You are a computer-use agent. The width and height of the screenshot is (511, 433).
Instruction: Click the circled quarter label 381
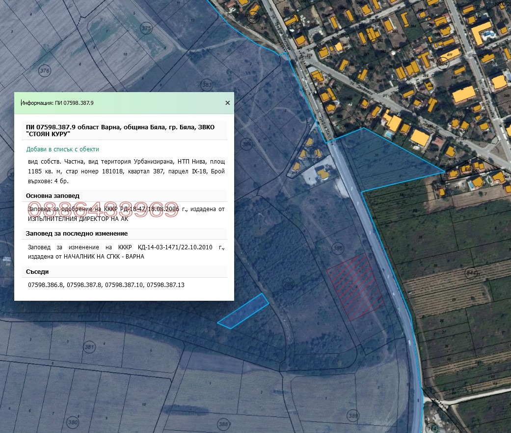point(89,347)
